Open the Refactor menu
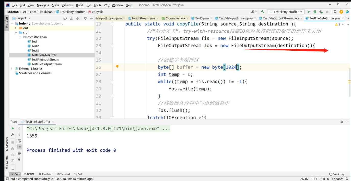The width and height of the screenshot is (351, 181). 67,5
